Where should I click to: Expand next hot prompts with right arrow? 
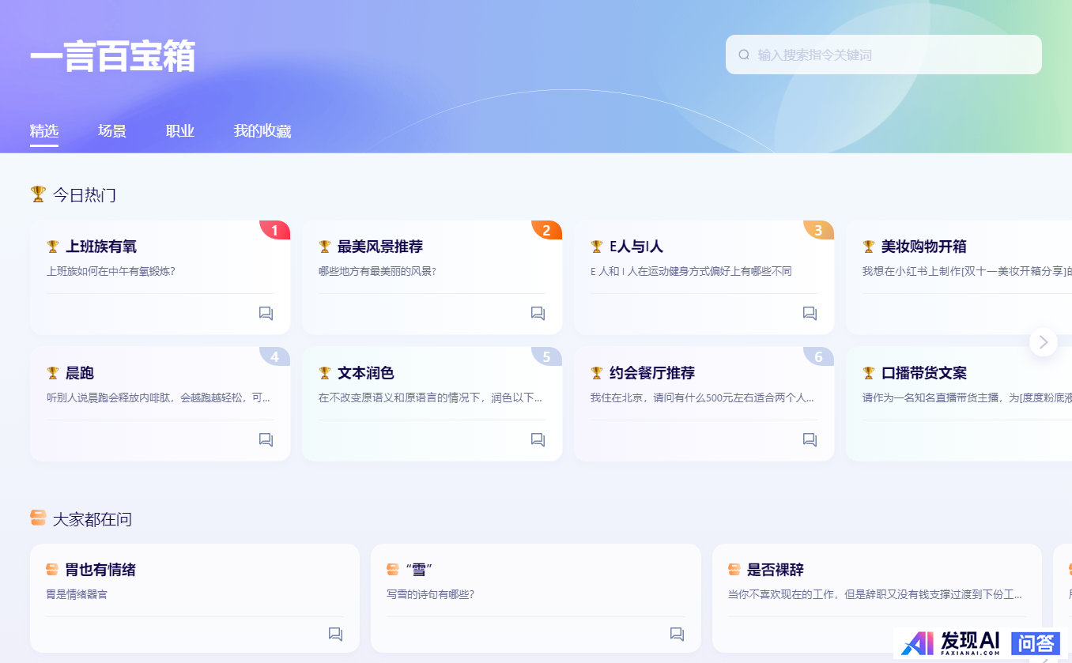click(x=1043, y=342)
